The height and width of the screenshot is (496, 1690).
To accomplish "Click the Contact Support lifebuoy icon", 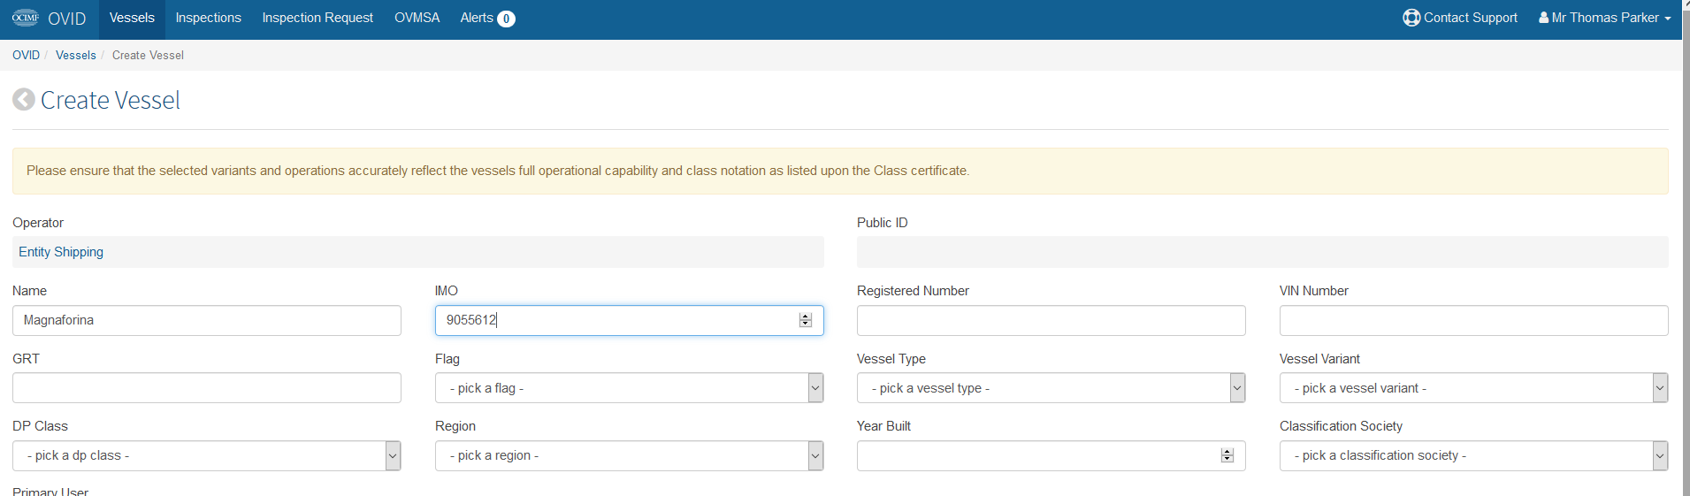I will 1411,18.
